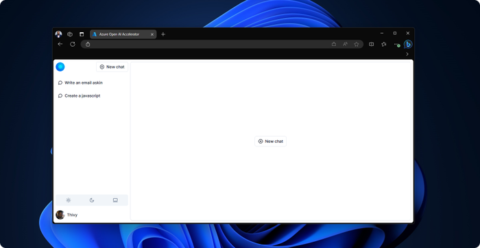
Task: Open browser favorites list icon
Action: [x=383, y=44]
